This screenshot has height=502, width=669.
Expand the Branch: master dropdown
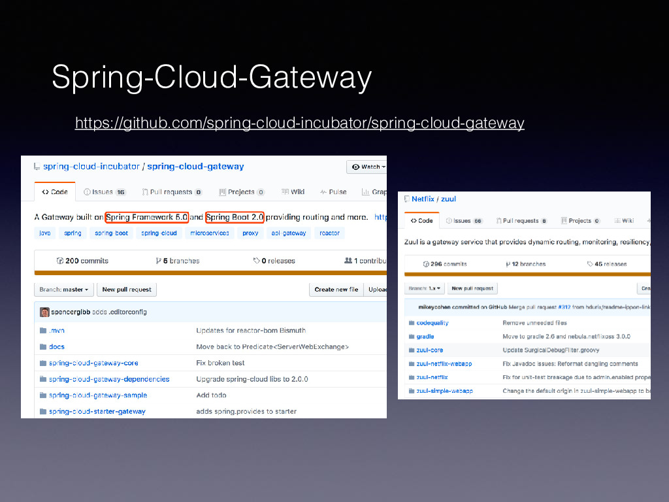[x=63, y=290]
